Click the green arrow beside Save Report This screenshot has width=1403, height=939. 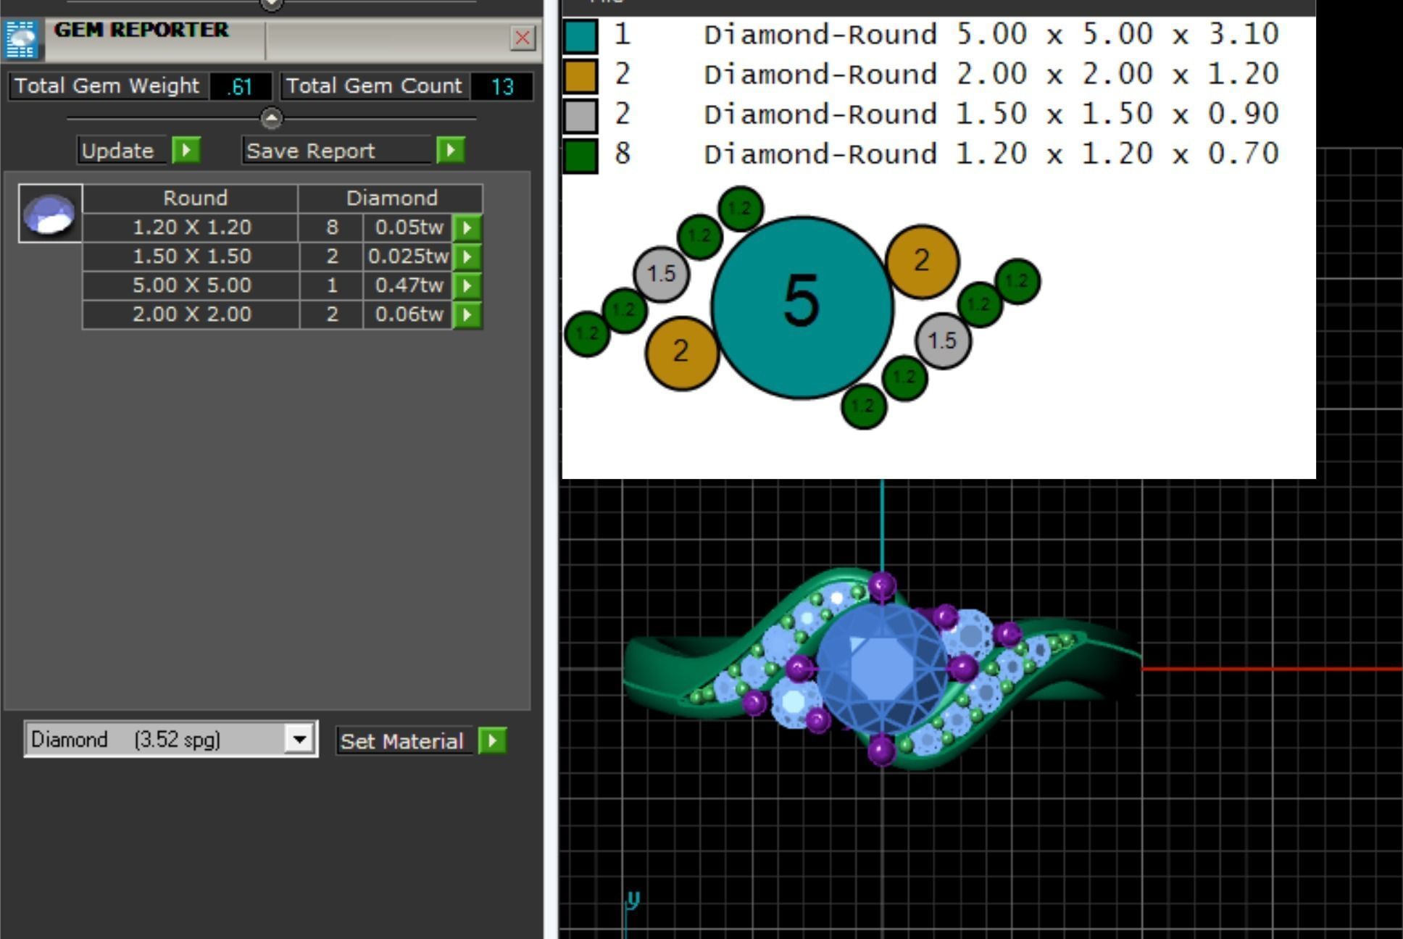pos(450,151)
